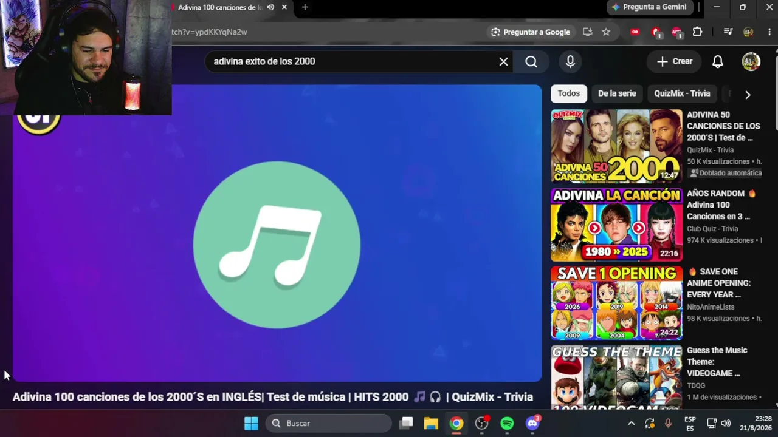Select the Todos filter chip

569,93
